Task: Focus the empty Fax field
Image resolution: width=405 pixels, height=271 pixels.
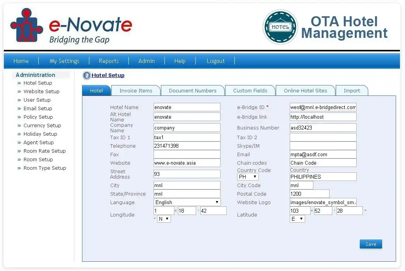Action: (187, 154)
